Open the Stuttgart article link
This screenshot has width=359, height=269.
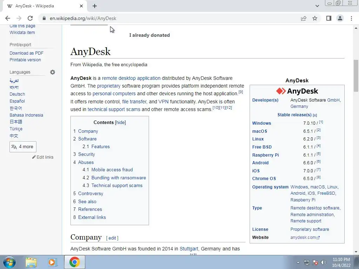(189, 249)
